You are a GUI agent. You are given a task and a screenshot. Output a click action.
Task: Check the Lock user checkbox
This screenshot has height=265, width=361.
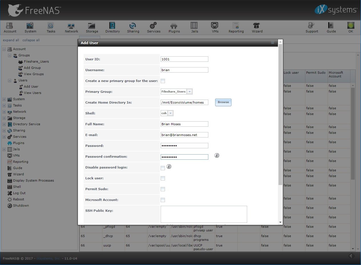click(x=163, y=178)
